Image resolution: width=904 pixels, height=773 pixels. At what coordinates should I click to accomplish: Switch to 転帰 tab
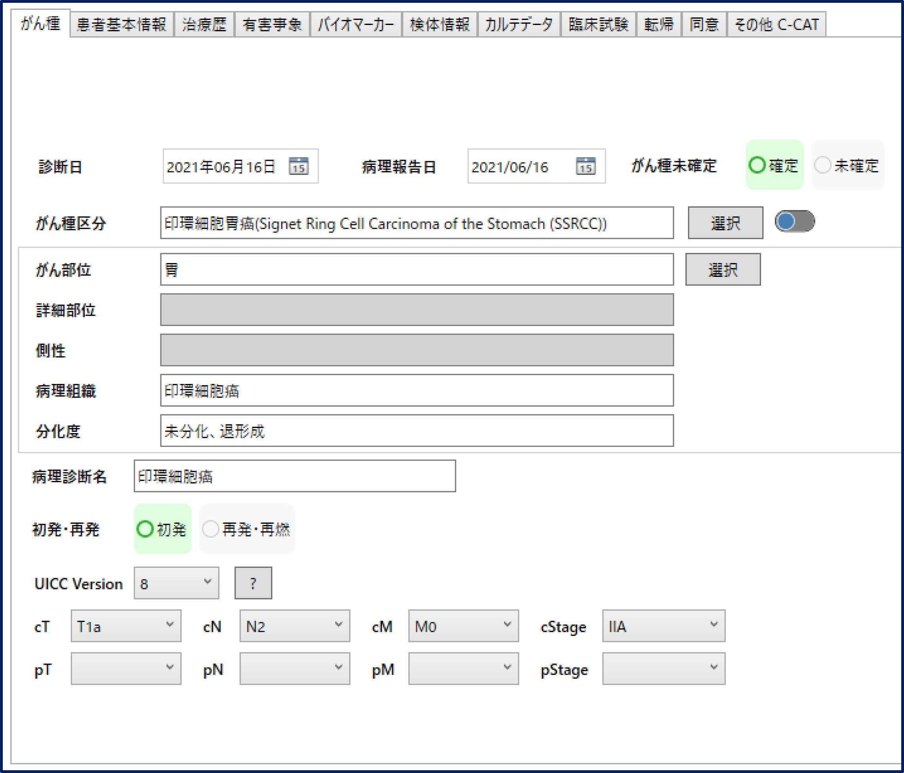coord(659,25)
